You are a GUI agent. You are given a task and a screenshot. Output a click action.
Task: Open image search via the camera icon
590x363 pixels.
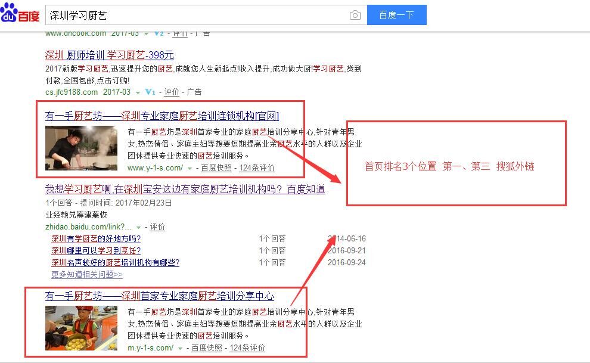pyautogui.click(x=355, y=15)
